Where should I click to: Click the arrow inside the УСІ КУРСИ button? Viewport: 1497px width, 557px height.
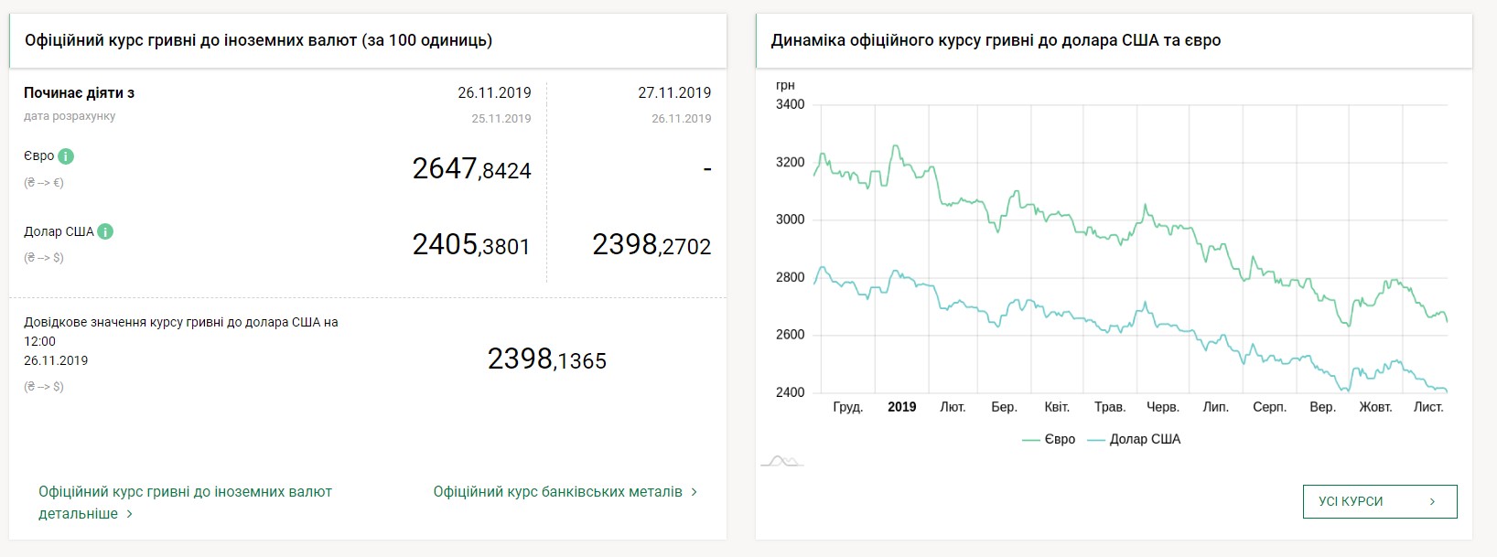1432,501
